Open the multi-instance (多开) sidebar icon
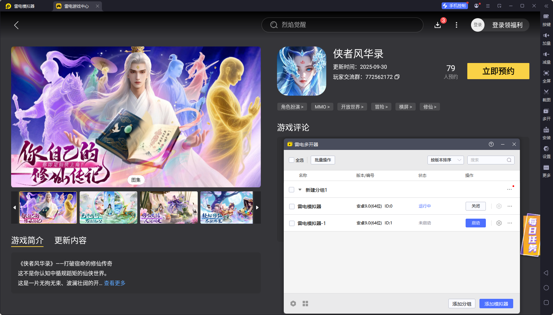Image resolution: width=553 pixels, height=315 pixels. pos(546,111)
